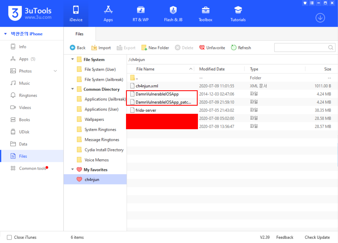Screen dimensions: 338x243
Task: Open Flash & JB section
Action: [173, 14]
